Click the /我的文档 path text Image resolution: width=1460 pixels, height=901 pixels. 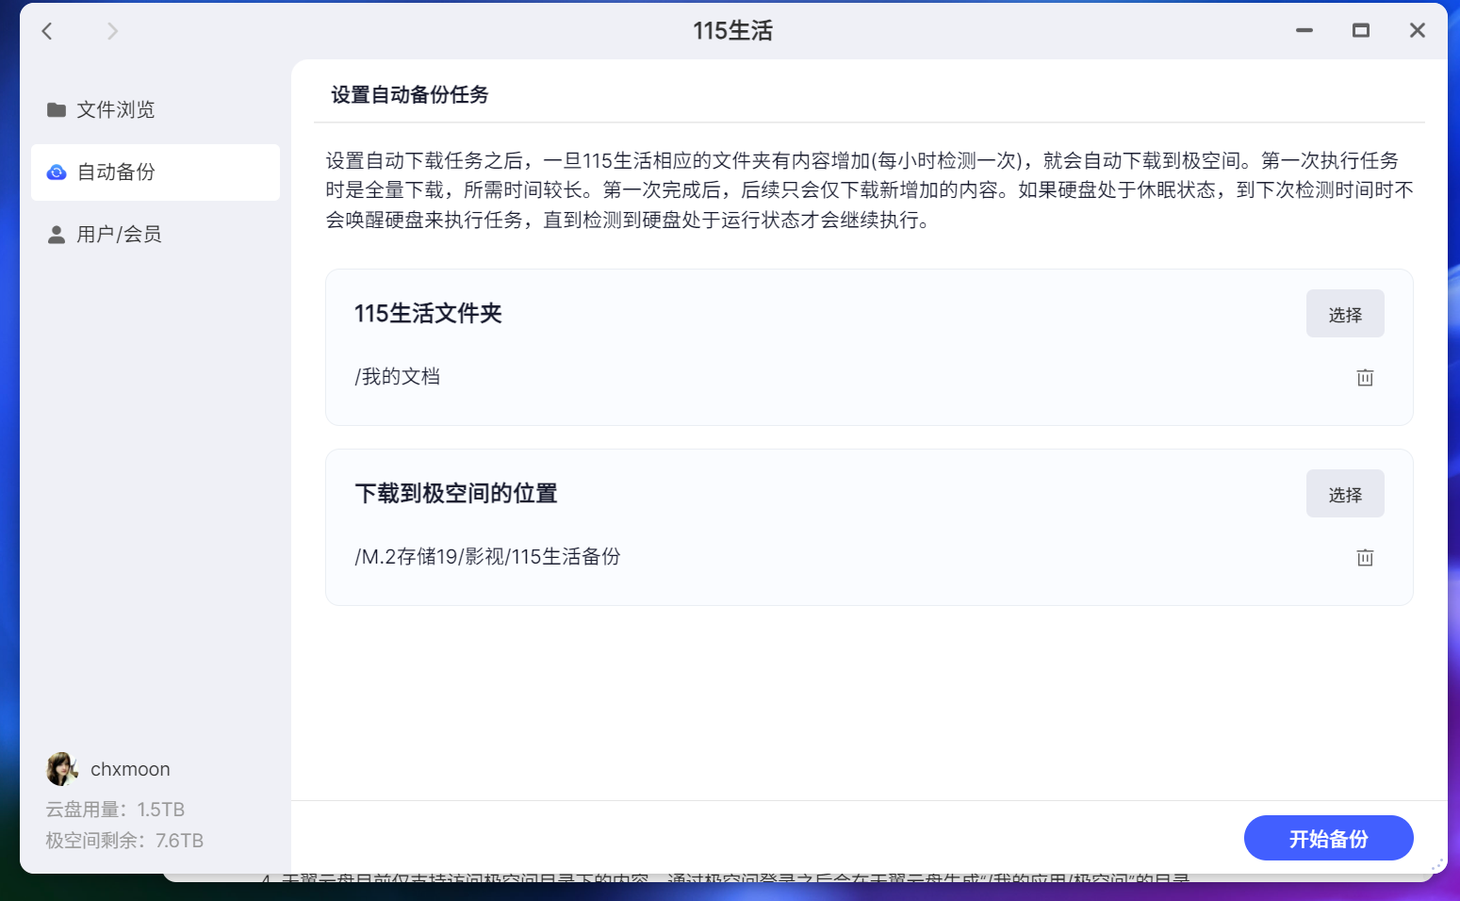tap(398, 377)
